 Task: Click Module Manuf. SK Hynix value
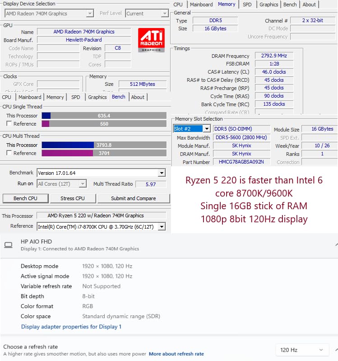pyautogui.click(x=241, y=146)
